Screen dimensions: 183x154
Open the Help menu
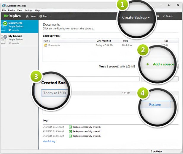(37, 10)
